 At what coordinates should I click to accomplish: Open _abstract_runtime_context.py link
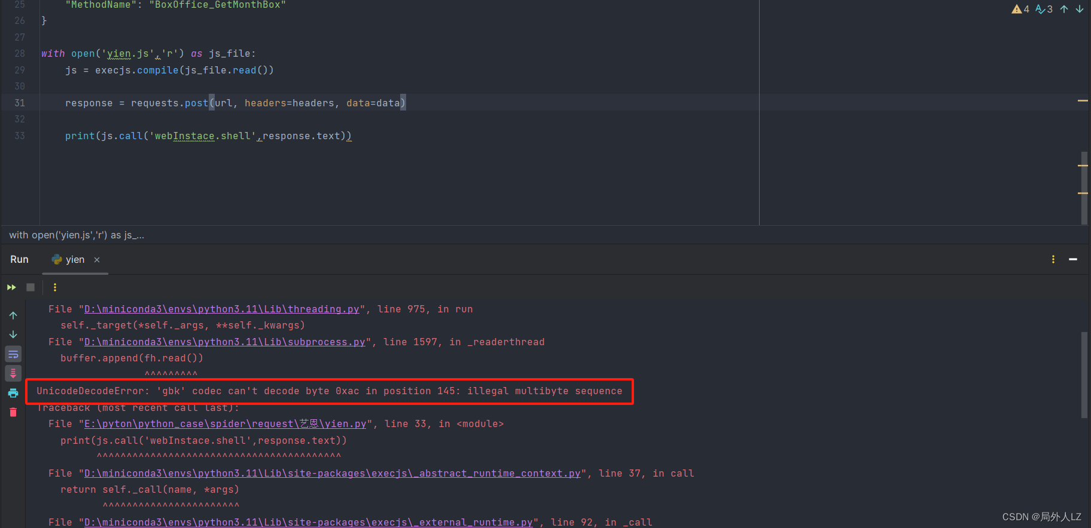(333, 473)
